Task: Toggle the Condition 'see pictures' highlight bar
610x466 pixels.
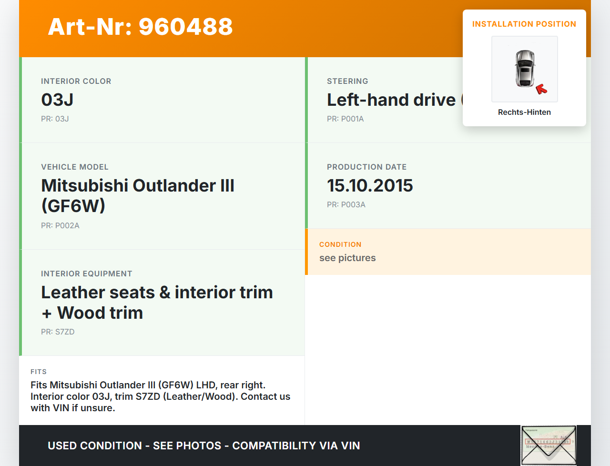Action: pos(448,252)
